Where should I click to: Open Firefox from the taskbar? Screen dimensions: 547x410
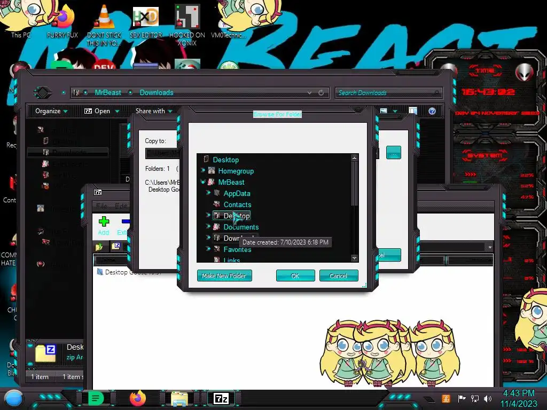(x=137, y=398)
